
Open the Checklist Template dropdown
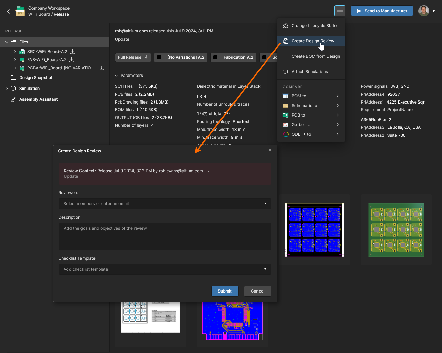(x=165, y=269)
